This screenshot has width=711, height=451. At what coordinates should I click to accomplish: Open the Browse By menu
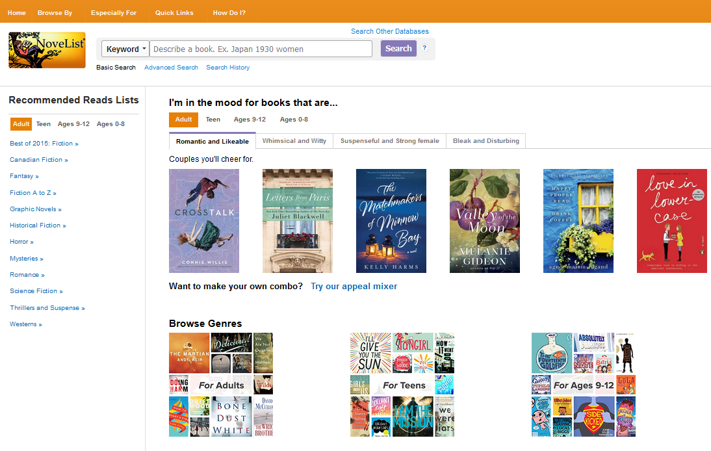55,12
